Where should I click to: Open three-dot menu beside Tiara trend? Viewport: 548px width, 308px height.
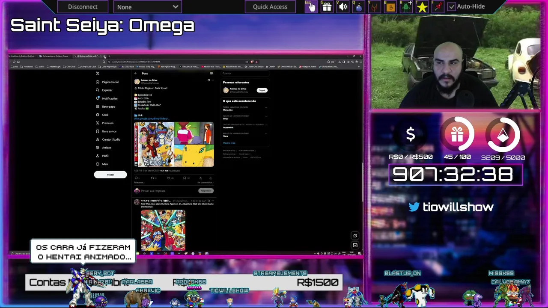pos(266,133)
